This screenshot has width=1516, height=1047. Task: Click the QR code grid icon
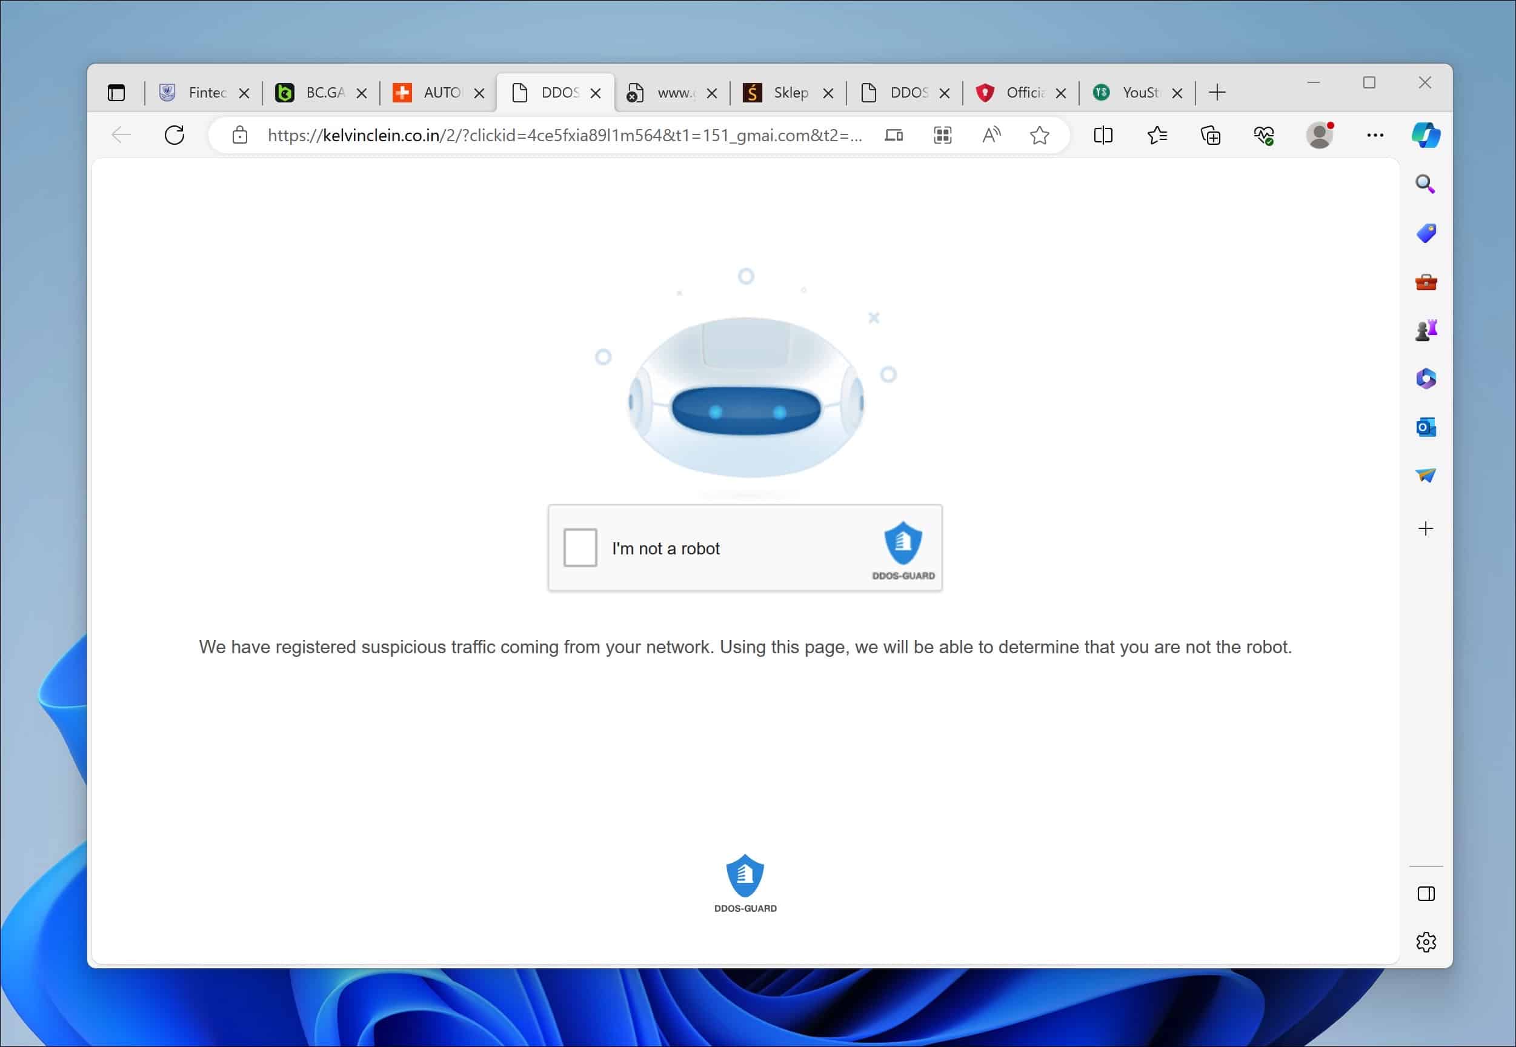(x=943, y=135)
